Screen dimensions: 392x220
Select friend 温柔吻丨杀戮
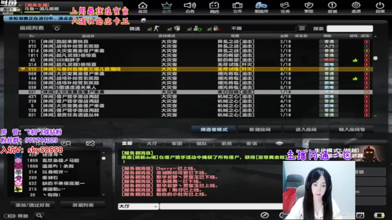(57, 166)
